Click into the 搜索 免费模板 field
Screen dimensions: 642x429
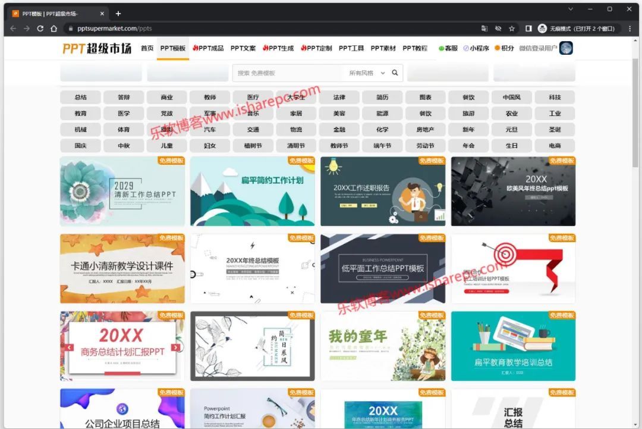click(289, 73)
